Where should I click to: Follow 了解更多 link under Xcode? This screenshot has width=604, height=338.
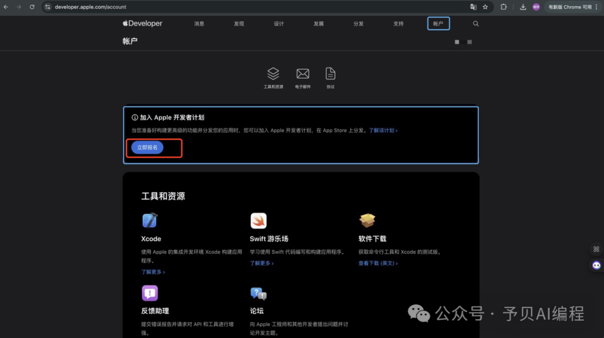[153, 272]
